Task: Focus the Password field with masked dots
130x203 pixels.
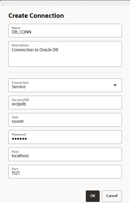Action: pos(65,137)
